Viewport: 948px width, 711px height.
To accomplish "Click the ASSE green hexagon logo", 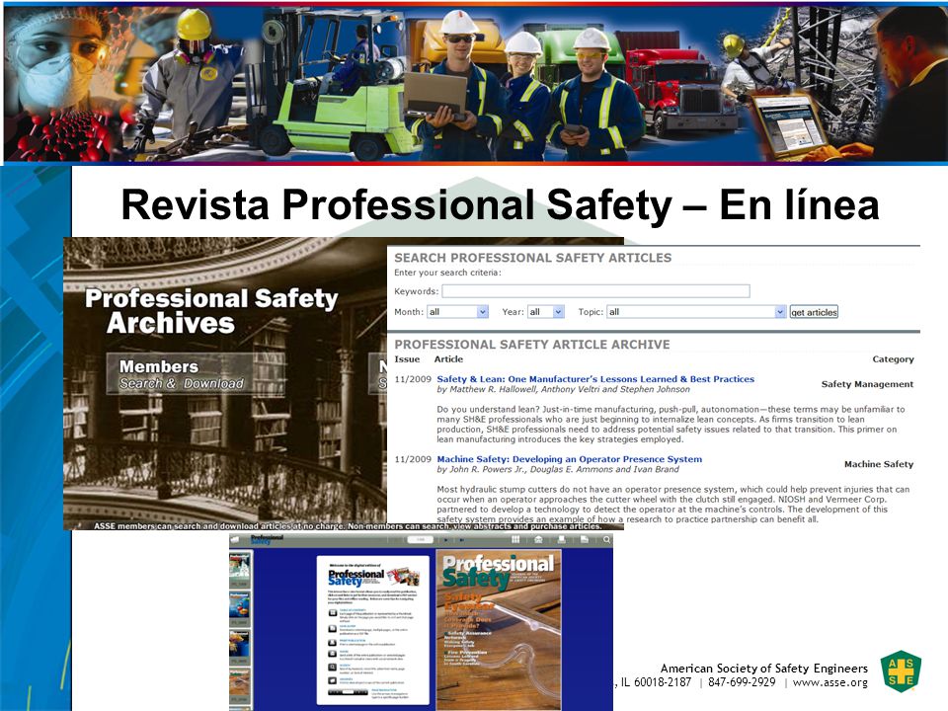I will click(901, 671).
